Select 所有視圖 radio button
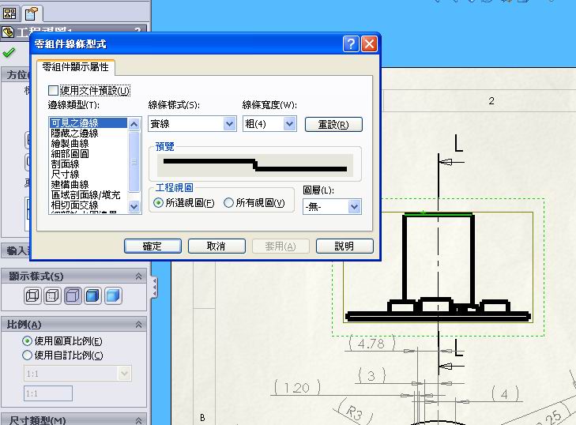576x425 pixels. click(228, 203)
